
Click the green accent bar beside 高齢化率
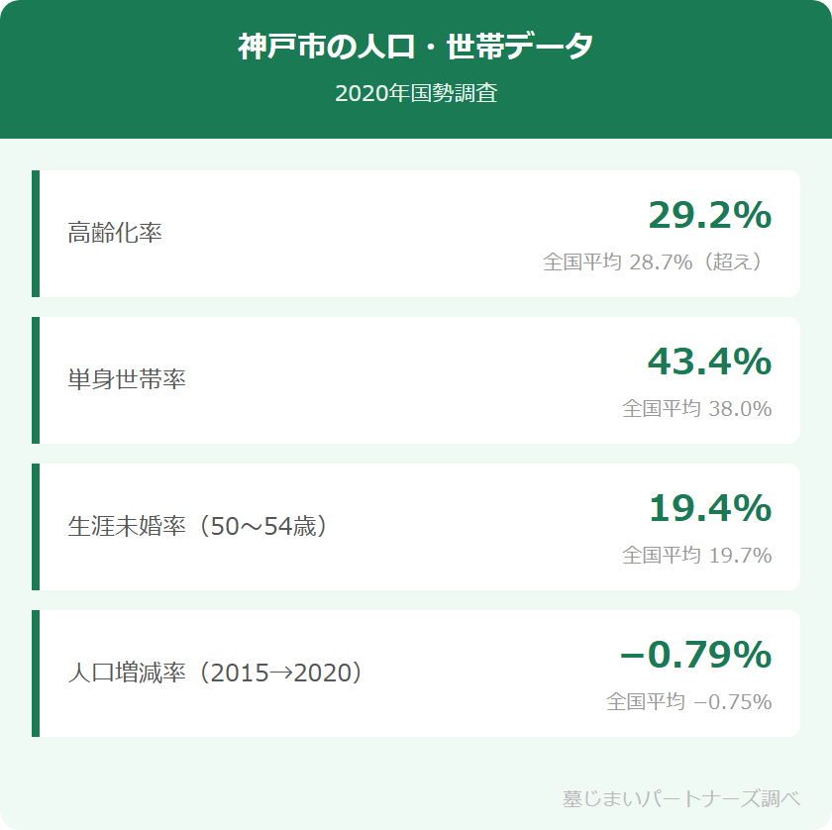(x=36, y=234)
